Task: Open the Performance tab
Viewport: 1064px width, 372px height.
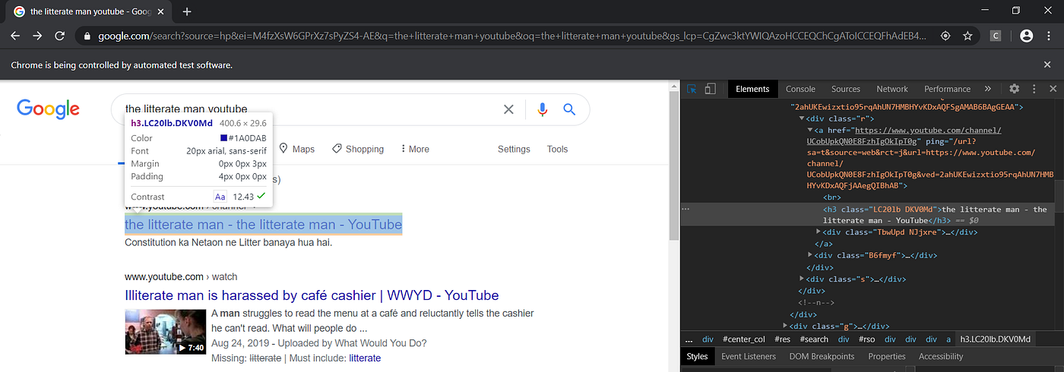Action: tap(947, 89)
